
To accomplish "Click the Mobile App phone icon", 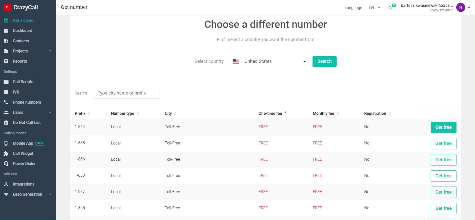I will (6, 143).
